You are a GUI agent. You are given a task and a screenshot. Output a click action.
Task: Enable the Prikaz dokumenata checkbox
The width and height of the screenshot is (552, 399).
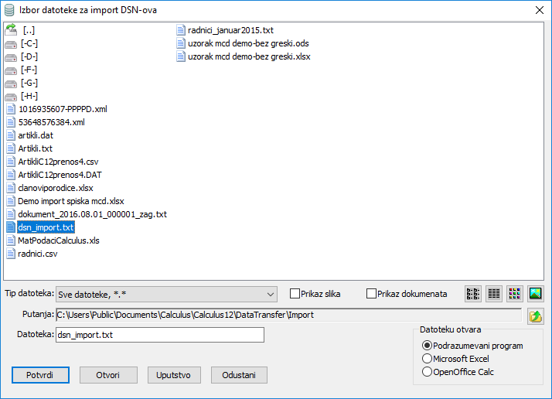[371, 294]
